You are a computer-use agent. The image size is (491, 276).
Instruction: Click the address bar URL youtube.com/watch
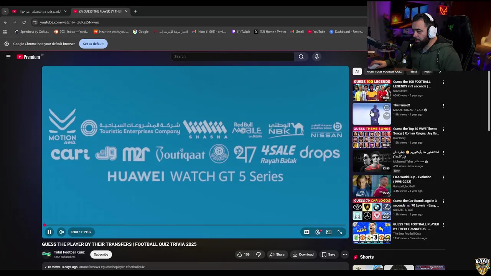point(69,22)
